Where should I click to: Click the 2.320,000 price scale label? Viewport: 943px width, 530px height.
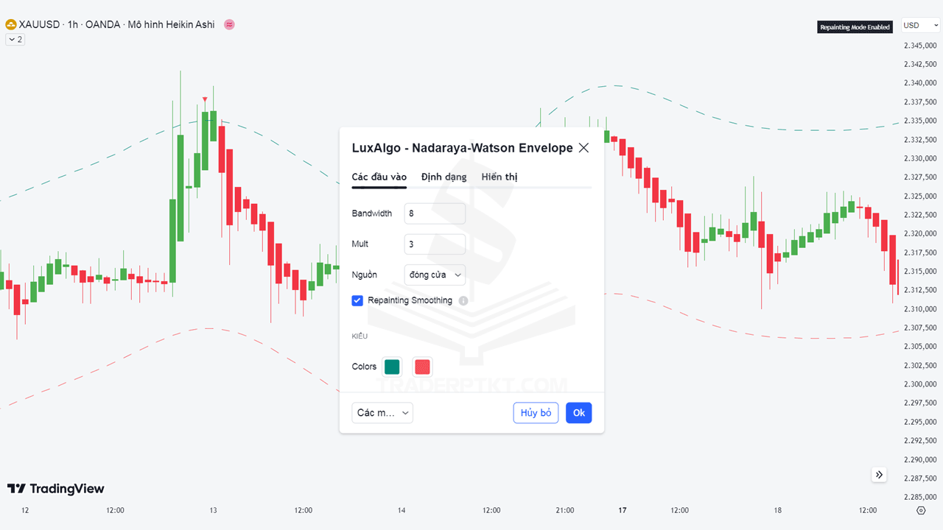[x=920, y=233]
